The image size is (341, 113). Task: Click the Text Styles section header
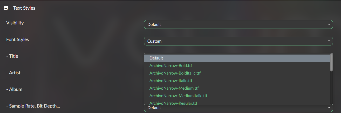[24, 8]
